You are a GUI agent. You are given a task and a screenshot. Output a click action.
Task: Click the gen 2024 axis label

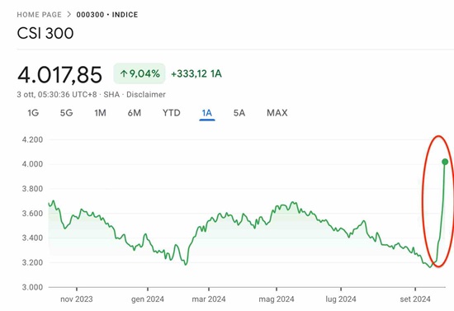(148, 299)
